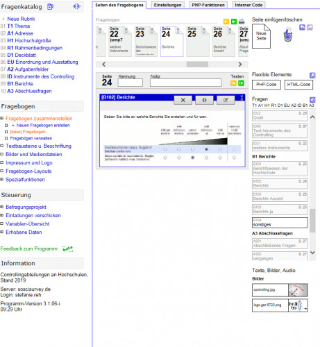
Task: Click the right arrow of the page strip scrollbar
Action: (x=240, y=65)
